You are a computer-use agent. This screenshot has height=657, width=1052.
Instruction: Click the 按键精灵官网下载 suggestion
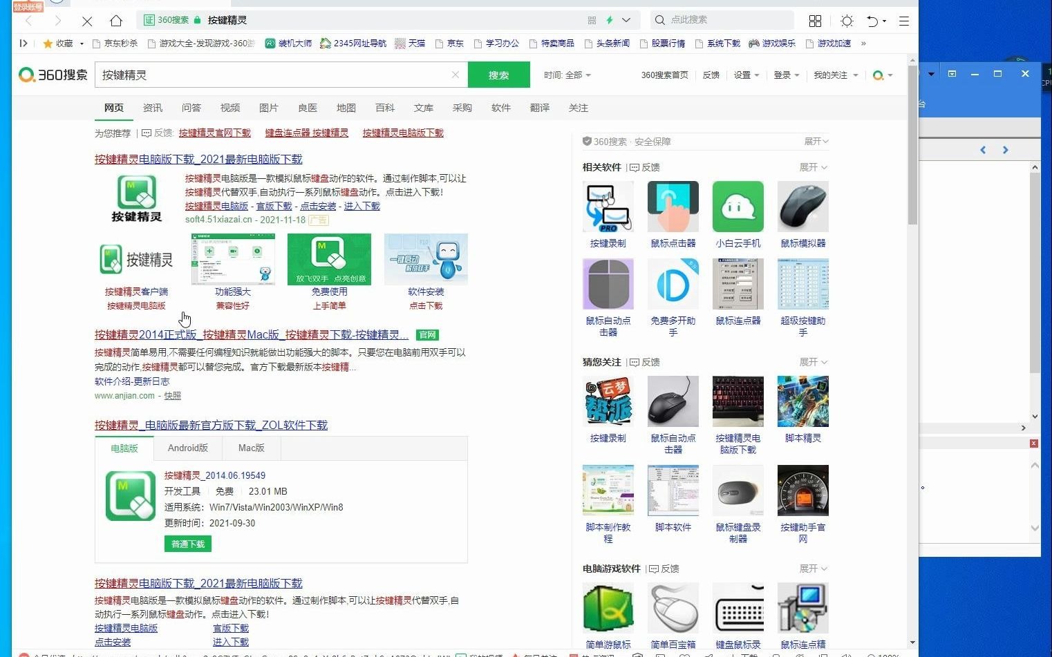215,133
